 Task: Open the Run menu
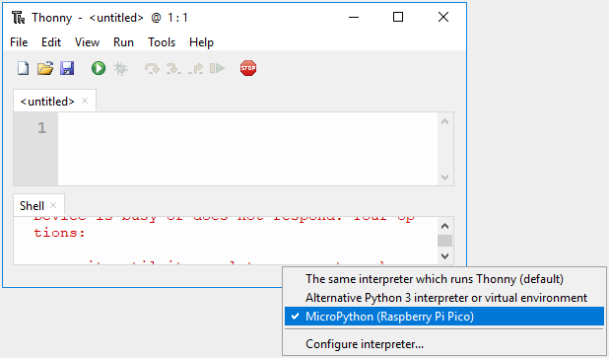pos(123,42)
